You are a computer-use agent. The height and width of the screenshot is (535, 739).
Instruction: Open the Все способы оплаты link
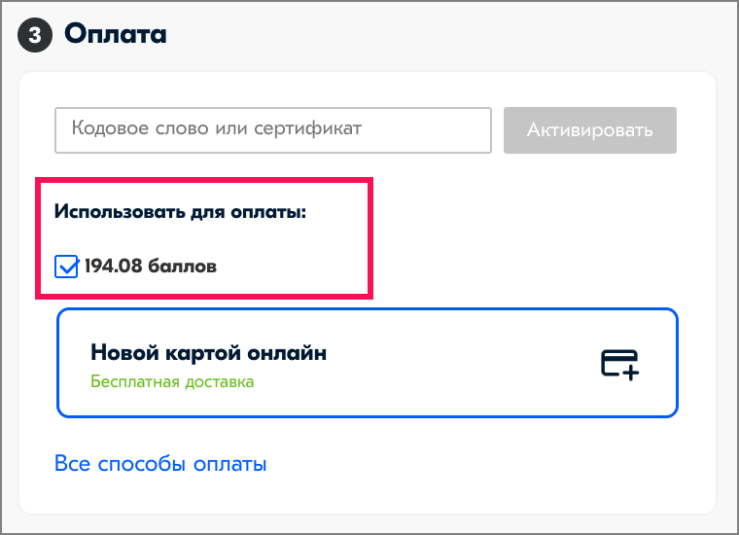coord(160,464)
